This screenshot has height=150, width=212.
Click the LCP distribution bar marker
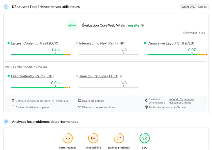coord(55,54)
